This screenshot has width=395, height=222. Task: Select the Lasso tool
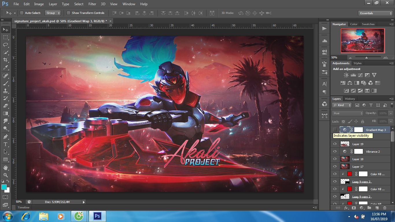[x=5, y=45]
